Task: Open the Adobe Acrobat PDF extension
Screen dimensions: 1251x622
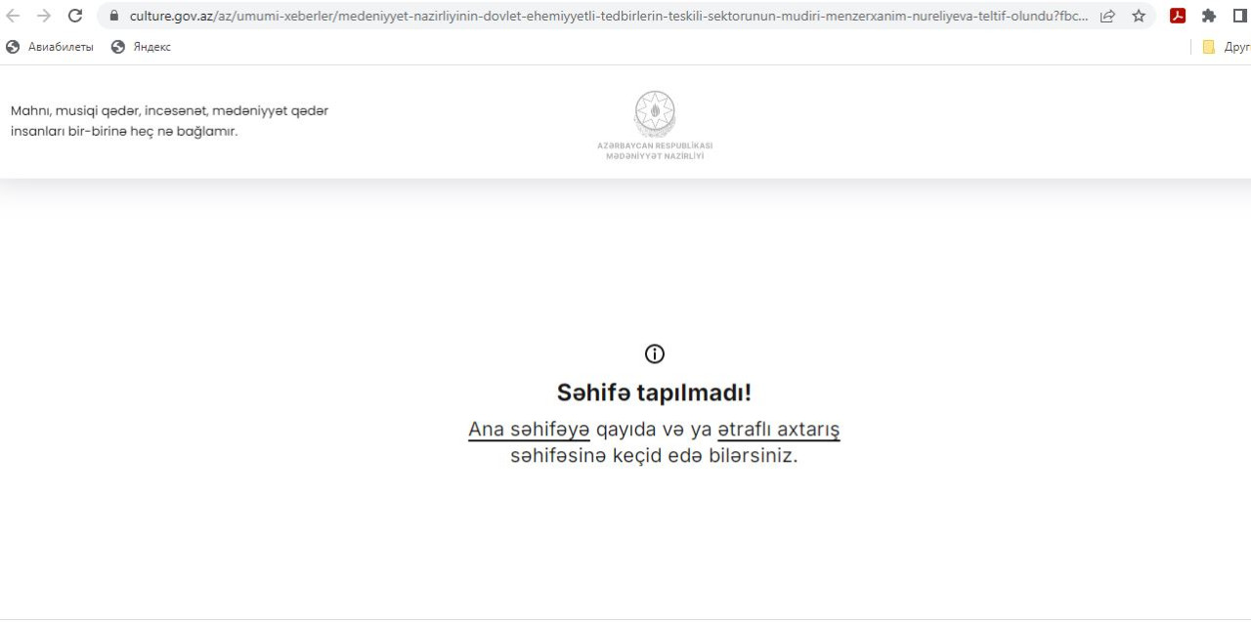Action: click(1178, 16)
